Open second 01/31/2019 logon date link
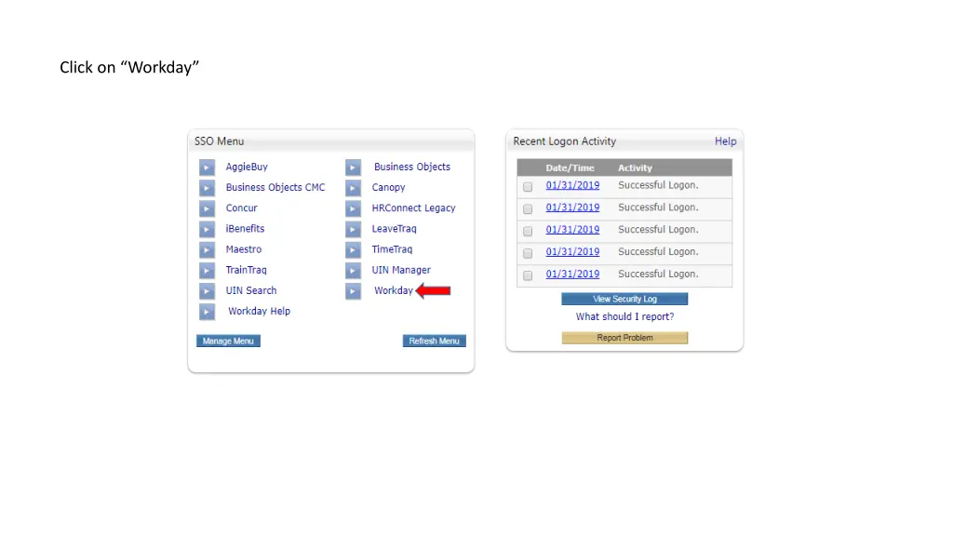Screen dimensions: 953x536 click(572, 208)
